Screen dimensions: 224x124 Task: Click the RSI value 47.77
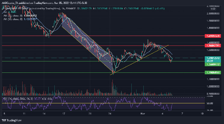coord(38,99)
